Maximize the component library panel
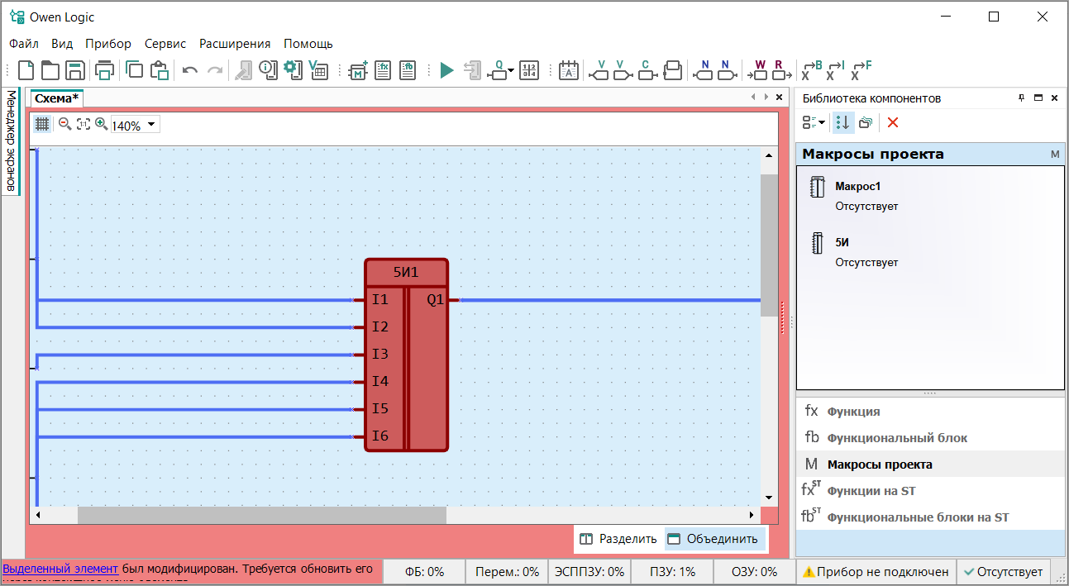 pos(1038,98)
